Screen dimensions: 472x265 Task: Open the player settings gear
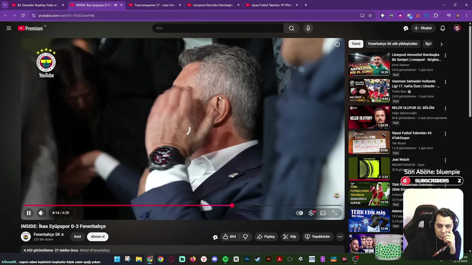[312, 213]
